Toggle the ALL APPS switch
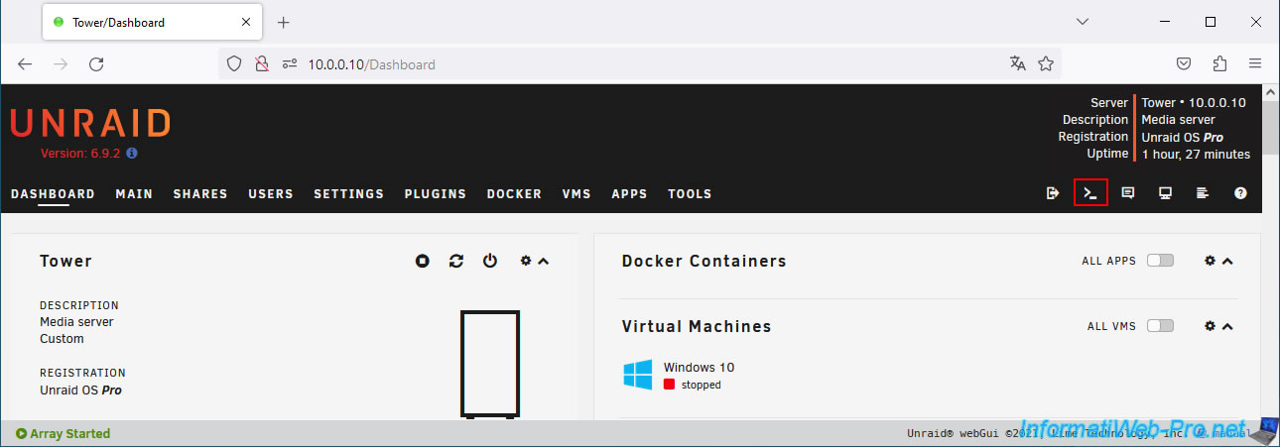This screenshot has width=1280, height=447. (x=1160, y=261)
